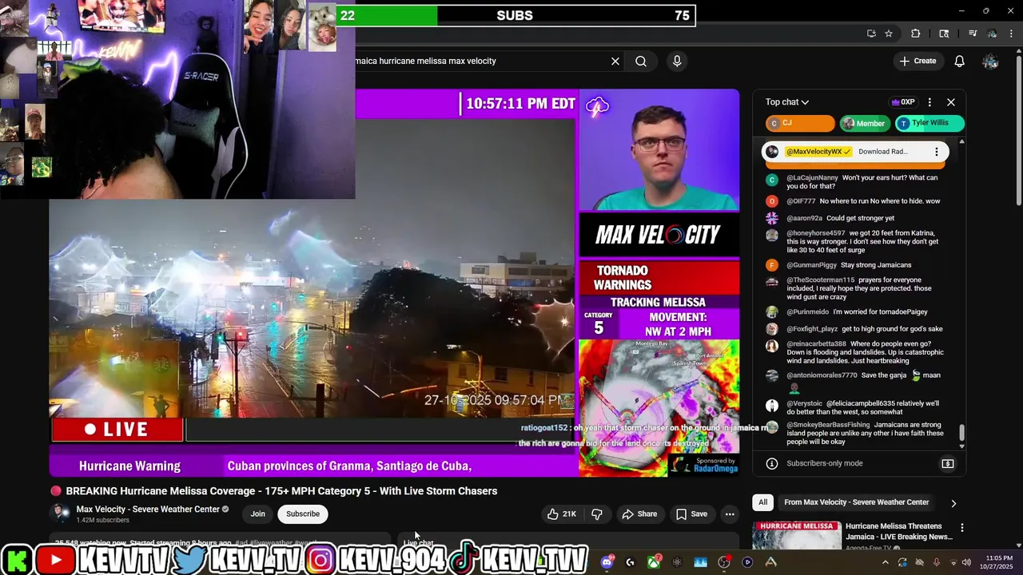The image size is (1023, 575).
Task: Open more actions menu under the video
Action: click(730, 514)
